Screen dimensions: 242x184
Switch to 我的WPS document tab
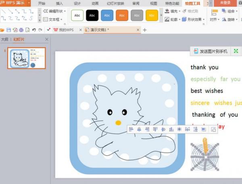point(66,30)
